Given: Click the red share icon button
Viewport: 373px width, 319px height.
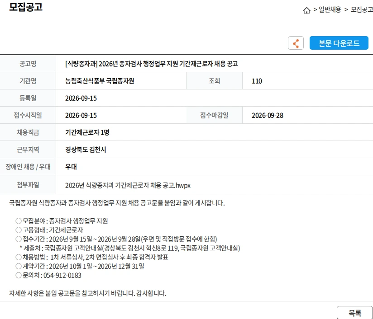Looking at the screenshot, I should coord(296,43).
